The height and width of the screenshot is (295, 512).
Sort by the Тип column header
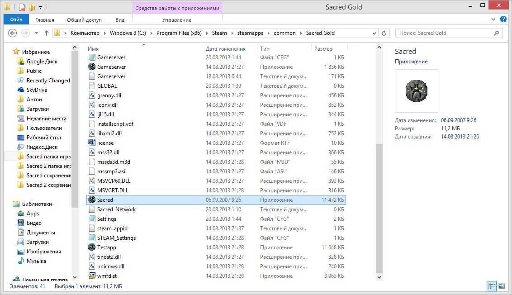(265, 49)
